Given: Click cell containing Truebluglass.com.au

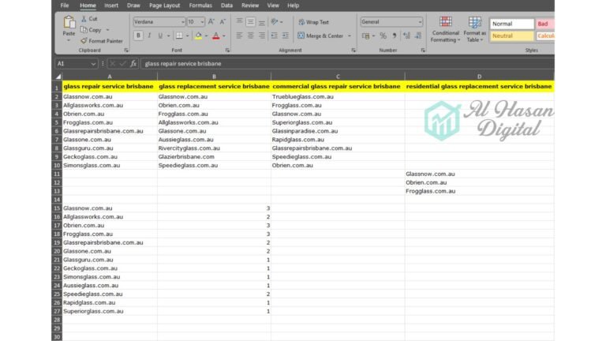Looking at the screenshot, I should pos(302,96).
